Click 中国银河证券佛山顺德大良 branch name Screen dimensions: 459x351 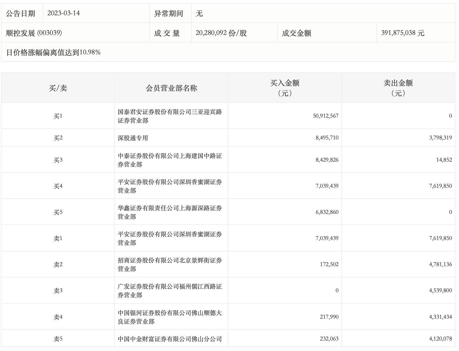170,317
